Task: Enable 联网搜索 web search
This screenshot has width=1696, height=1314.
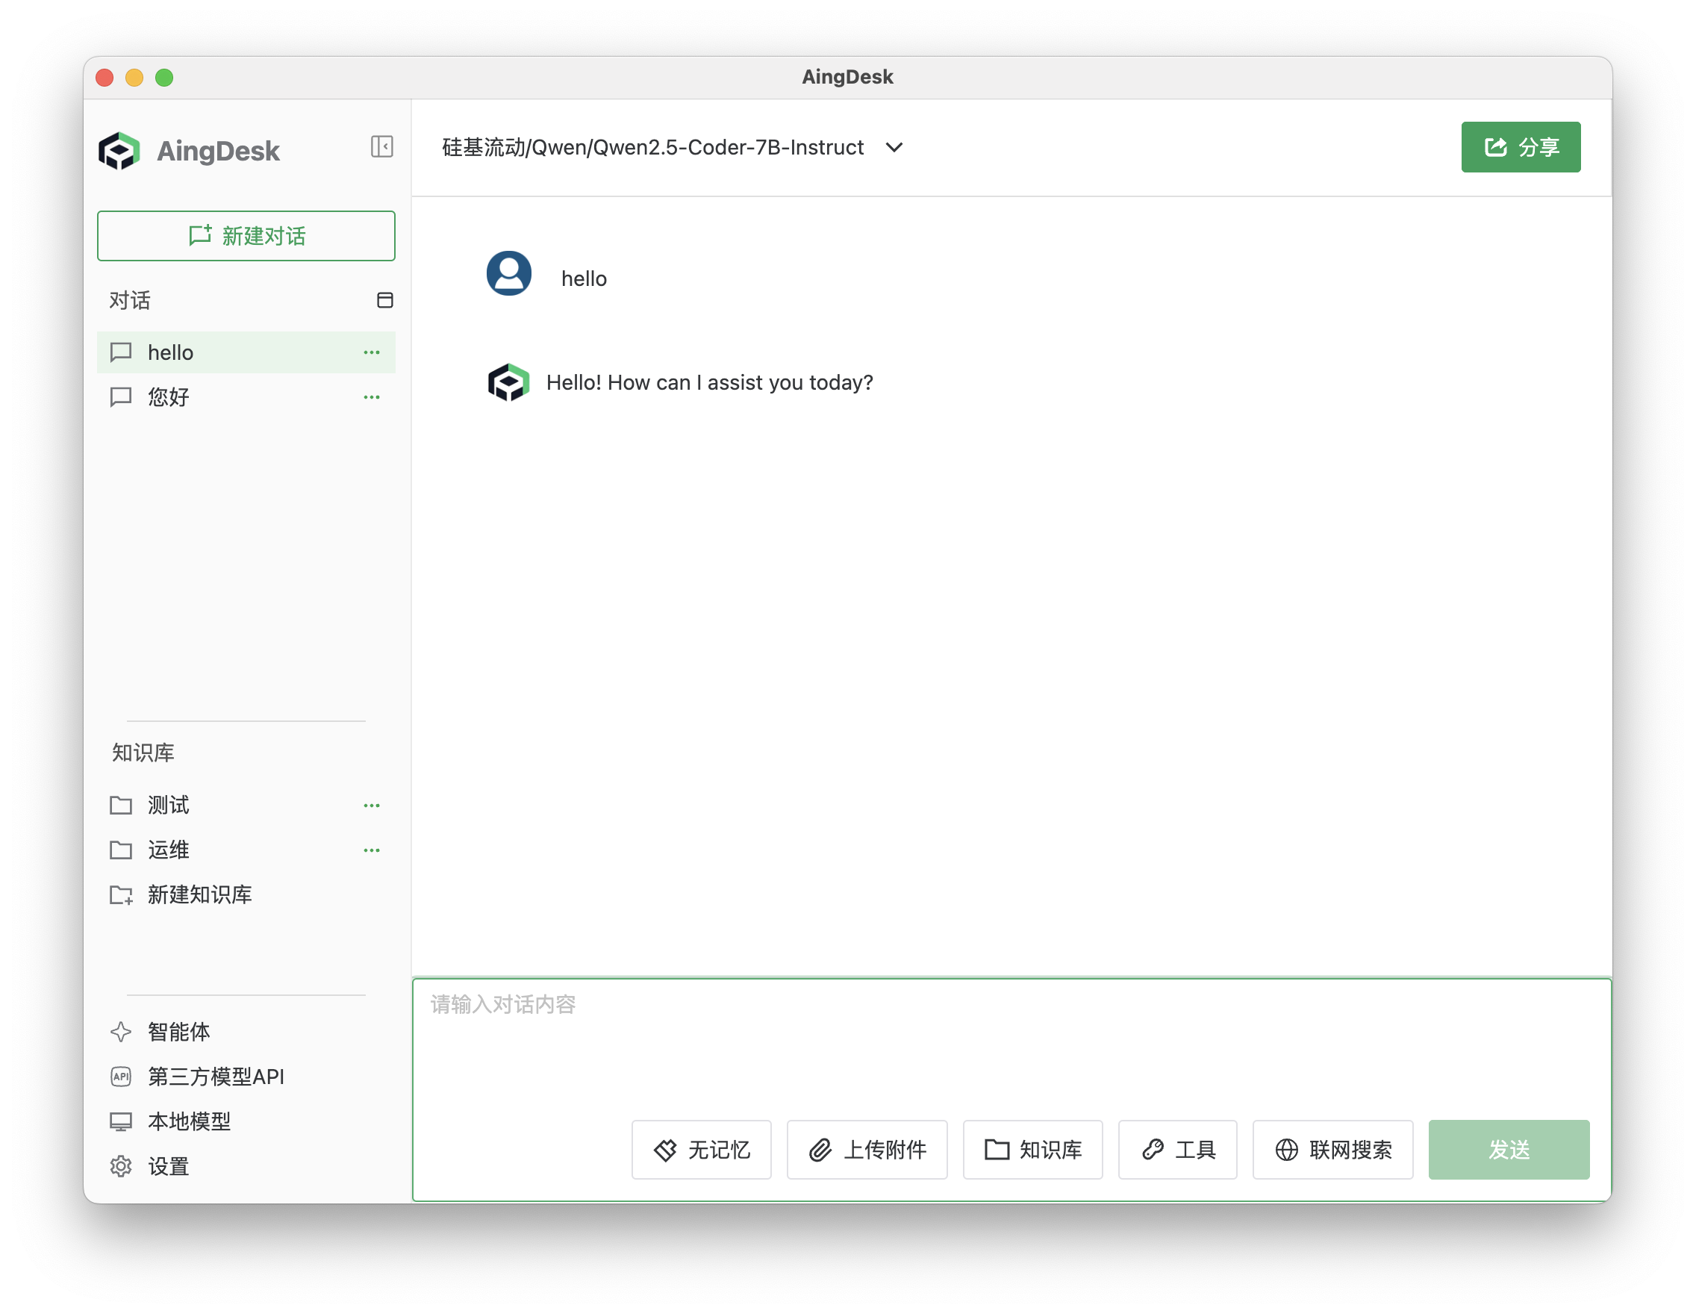Action: pos(1332,1150)
